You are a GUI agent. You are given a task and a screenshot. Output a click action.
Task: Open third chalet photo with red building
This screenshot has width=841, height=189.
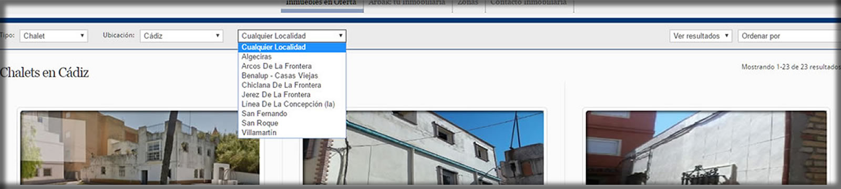tap(706, 148)
